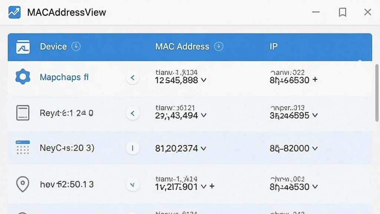Minimize the MACAddressView window
Viewport: 380px width, 214px height.
(x=316, y=12)
